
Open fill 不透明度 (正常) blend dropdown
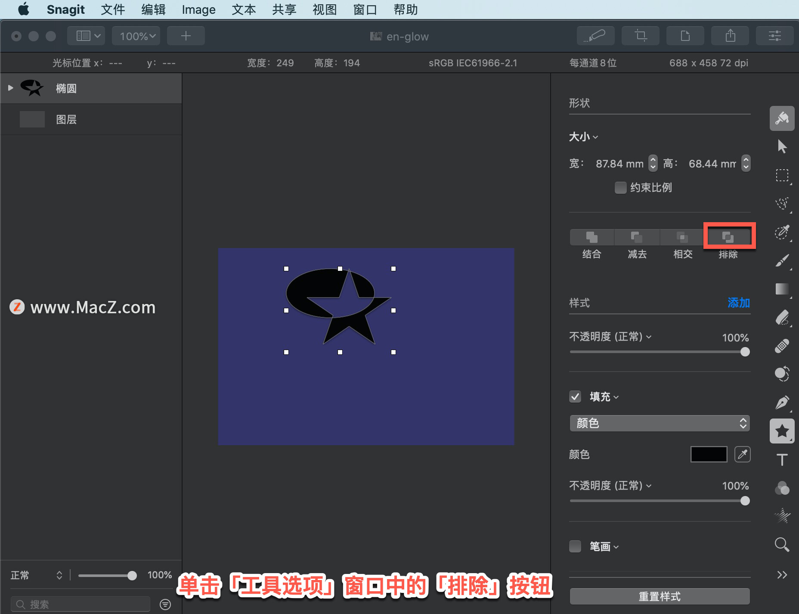pos(610,486)
